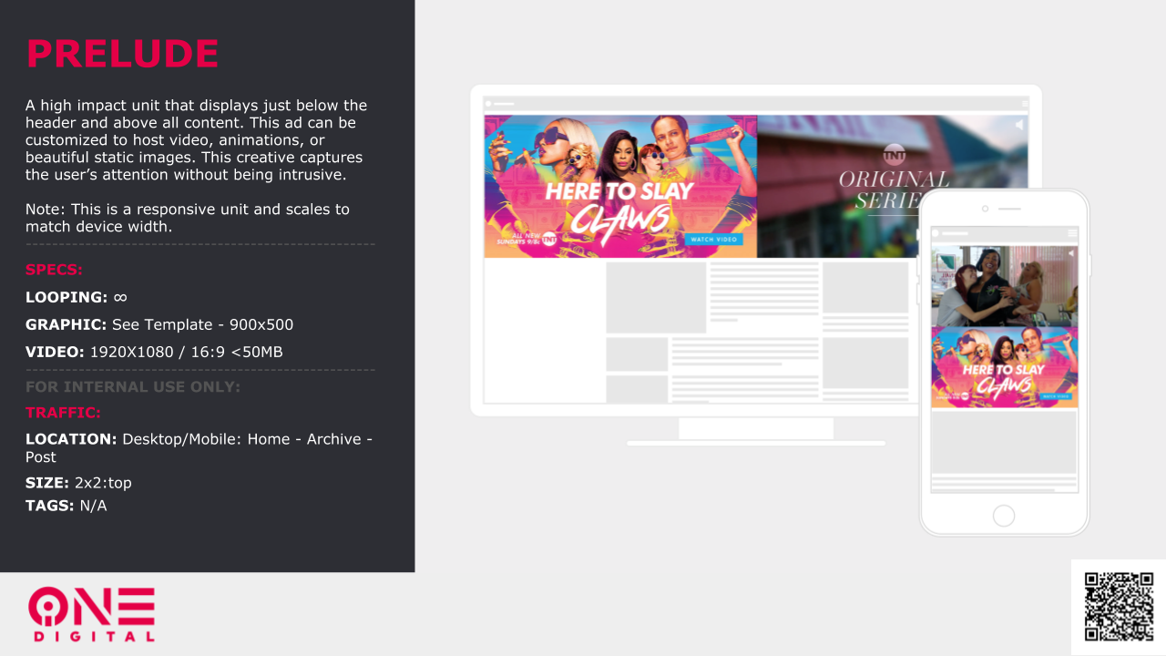Image resolution: width=1166 pixels, height=656 pixels.
Task: Click the SPECS: label
Action: [x=54, y=271]
